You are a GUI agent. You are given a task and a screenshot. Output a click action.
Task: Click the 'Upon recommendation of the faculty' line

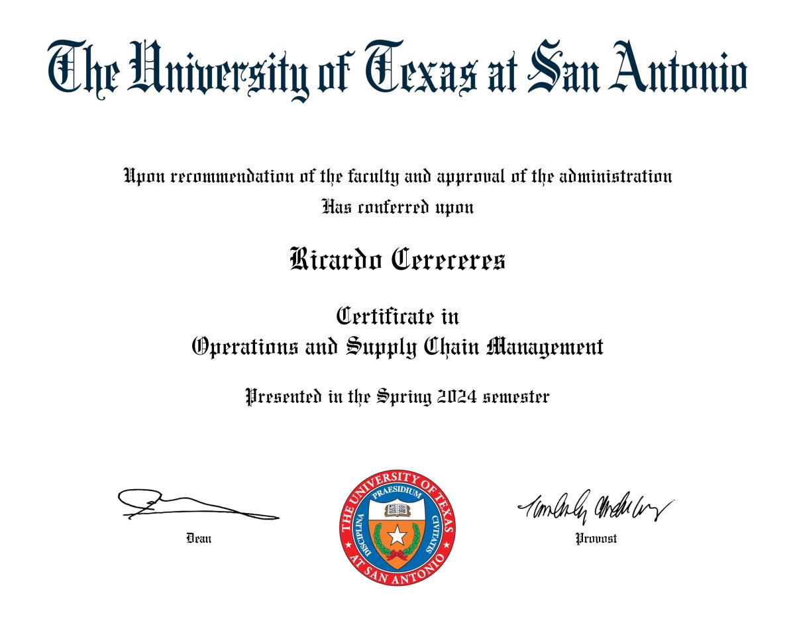(x=397, y=177)
